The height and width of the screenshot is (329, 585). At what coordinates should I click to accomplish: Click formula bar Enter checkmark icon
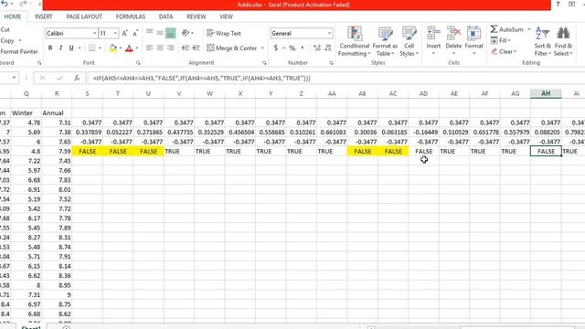pos(59,78)
